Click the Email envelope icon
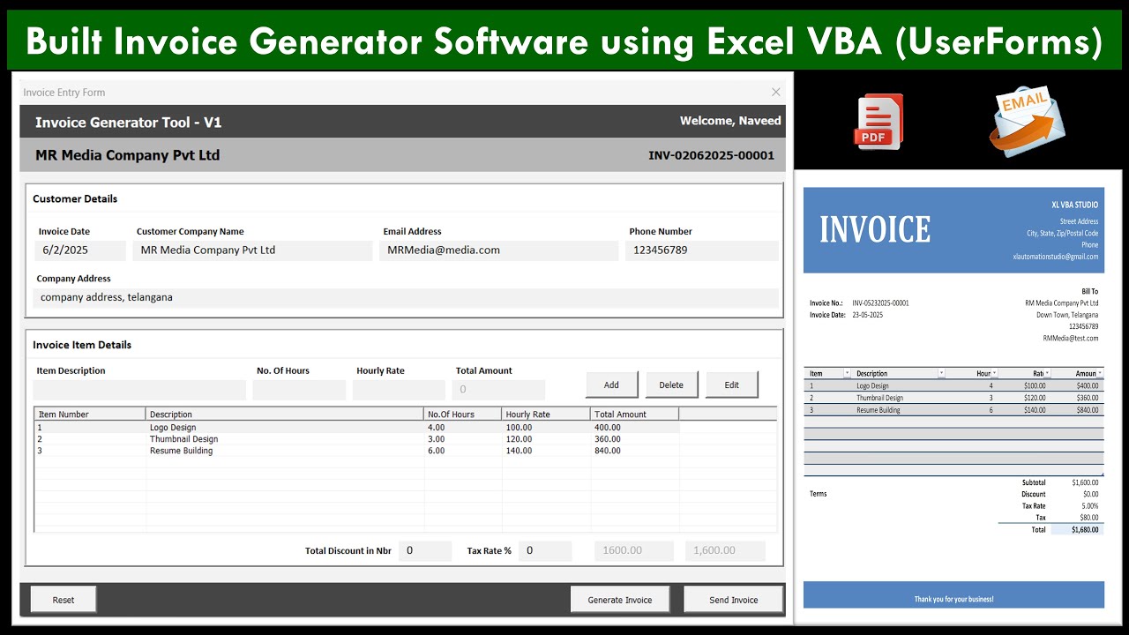Image resolution: width=1129 pixels, height=635 pixels. tap(1027, 122)
